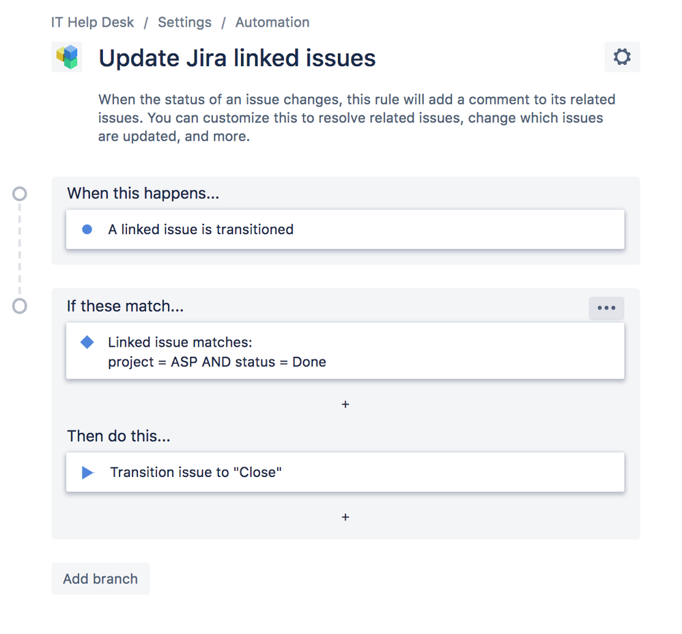Select the rule title Update Jira linked issues

tap(237, 58)
